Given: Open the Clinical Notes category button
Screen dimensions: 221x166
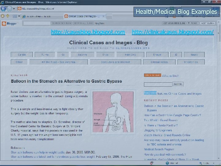Looking at the screenshot, I should [x=159, y=62].
